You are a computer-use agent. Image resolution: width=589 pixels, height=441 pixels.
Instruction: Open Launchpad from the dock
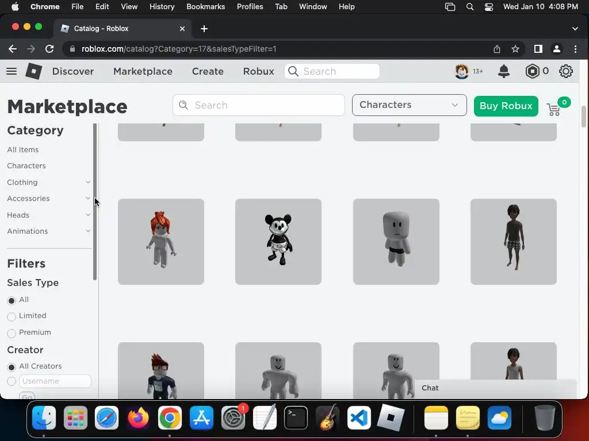coord(75,417)
